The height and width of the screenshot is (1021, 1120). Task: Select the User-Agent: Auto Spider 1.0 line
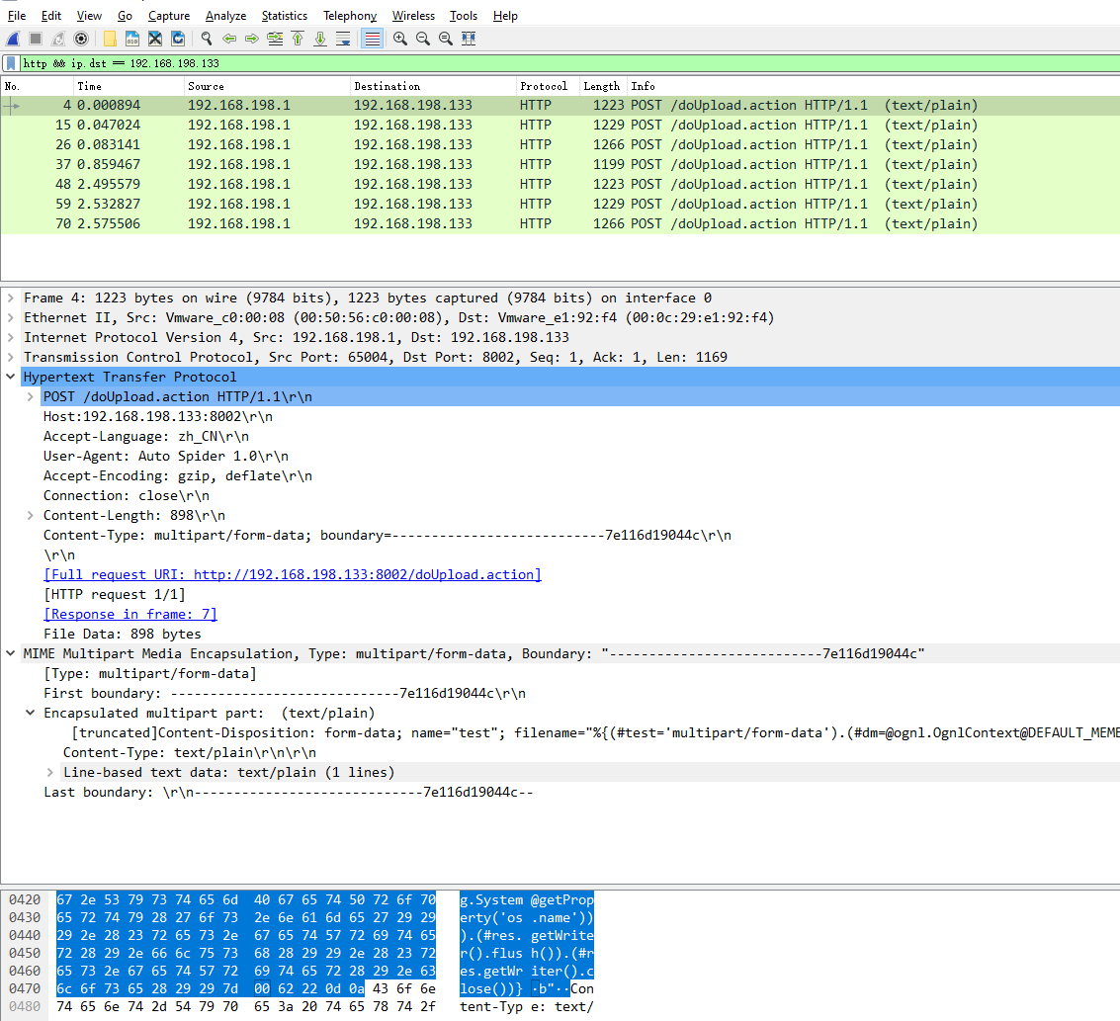pyautogui.click(x=166, y=456)
